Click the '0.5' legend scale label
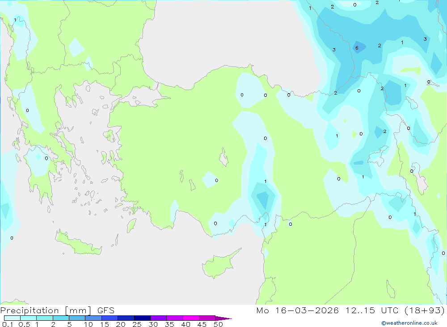 [24, 324]
